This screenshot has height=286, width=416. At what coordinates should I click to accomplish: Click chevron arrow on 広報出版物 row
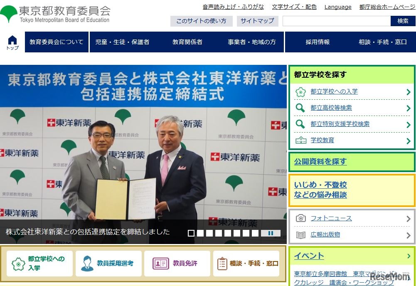click(409, 235)
